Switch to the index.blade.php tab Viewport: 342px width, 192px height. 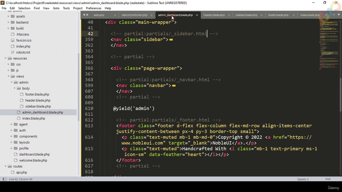click(x=310, y=15)
